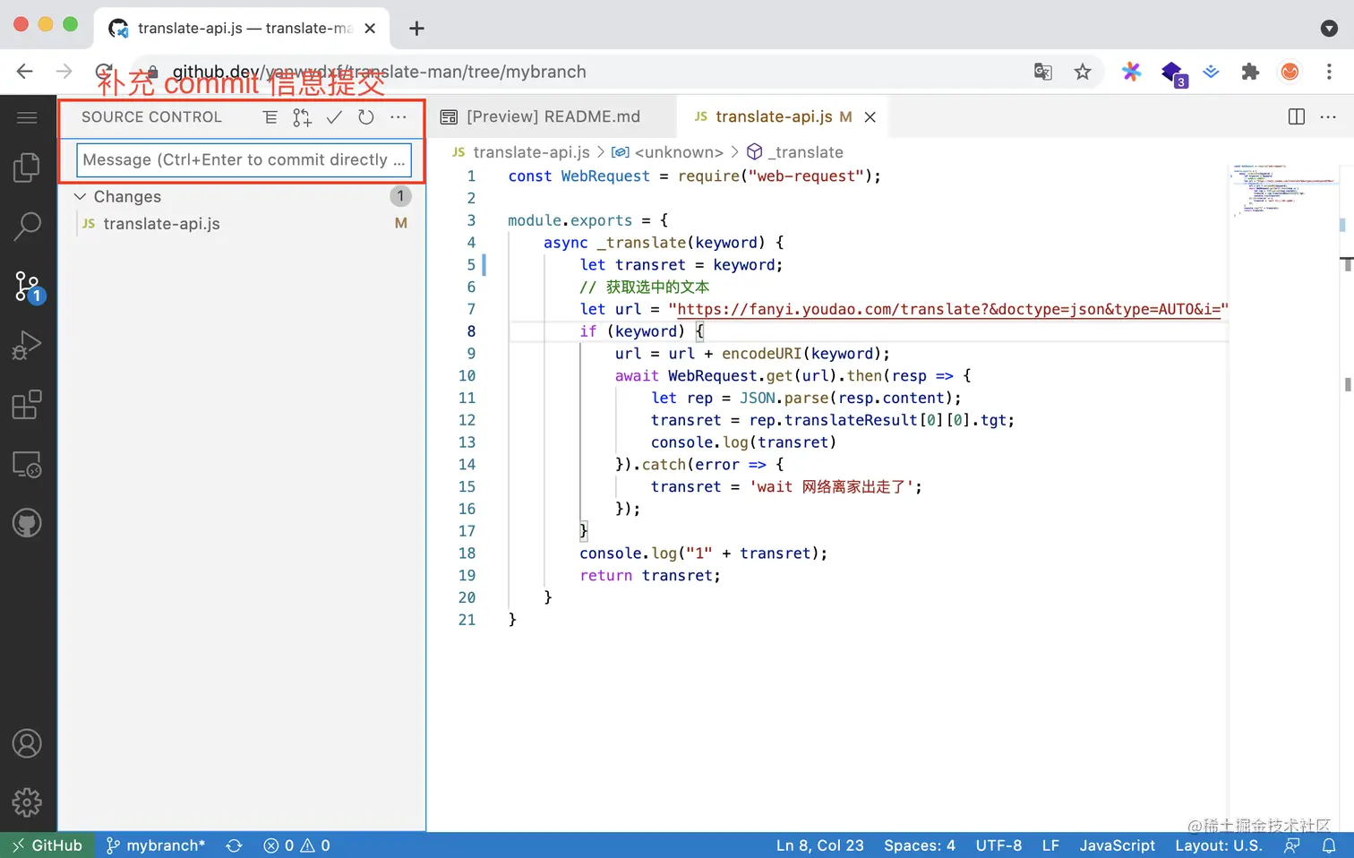1354x858 pixels.
Task: Open Accounts icon in activity bar
Action: click(x=27, y=743)
